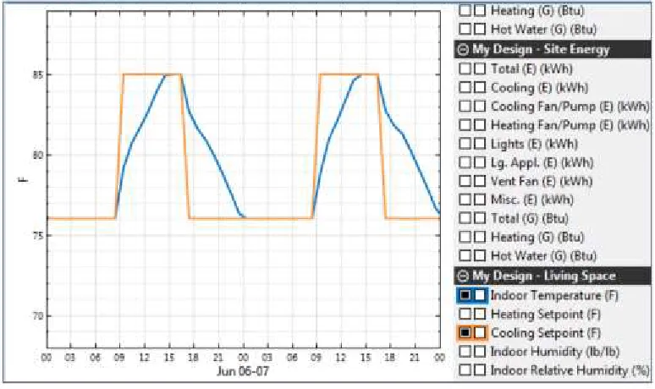
Task: Select the 'Indoor Temperature (F)' label
Action: point(554,295)
